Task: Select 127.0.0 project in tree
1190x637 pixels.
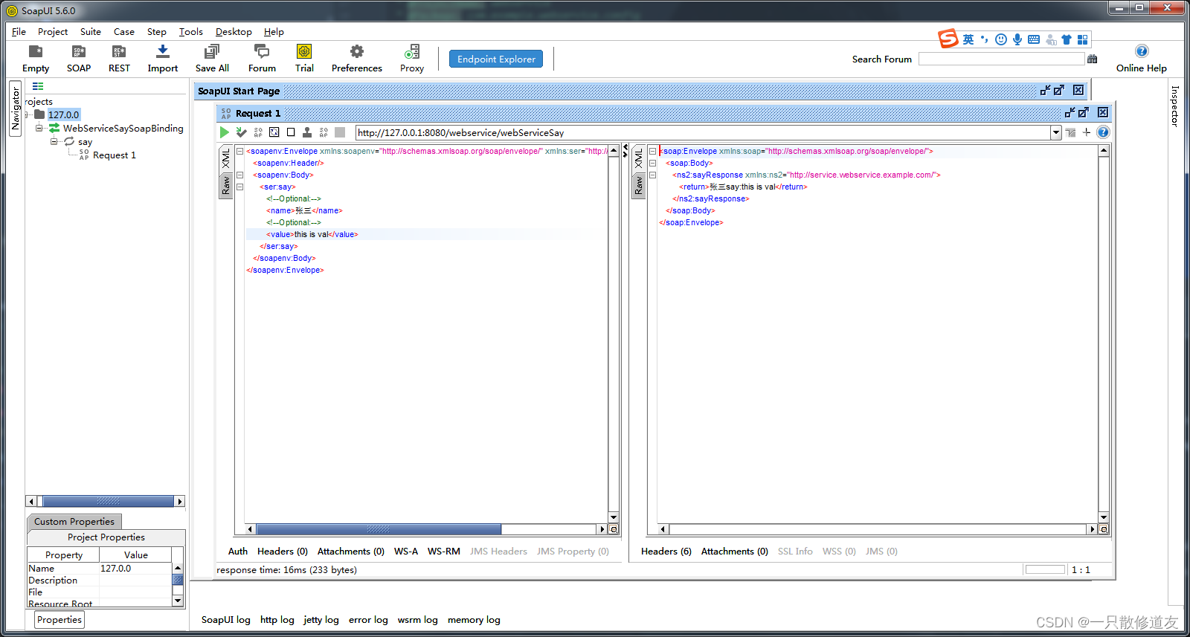Action: (64, 114)
